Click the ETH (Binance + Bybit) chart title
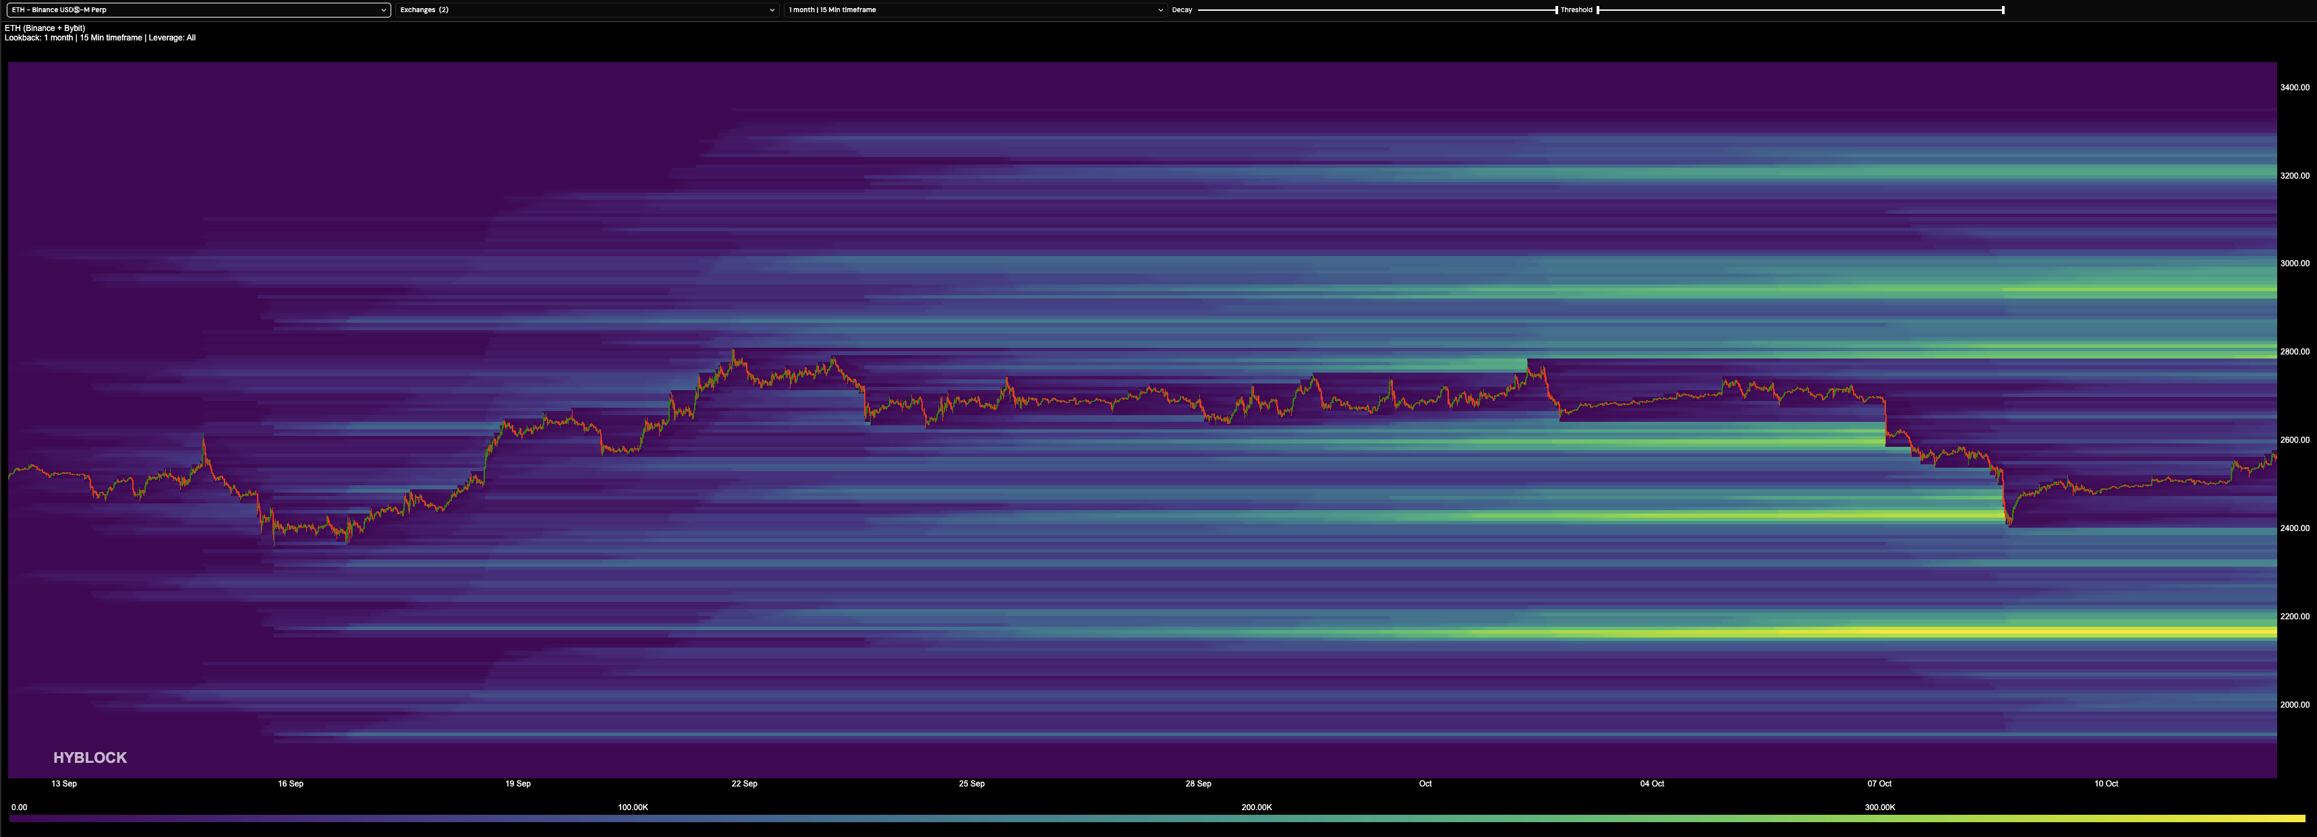Screen dimensions: 2317x837 tap(45, 28)
